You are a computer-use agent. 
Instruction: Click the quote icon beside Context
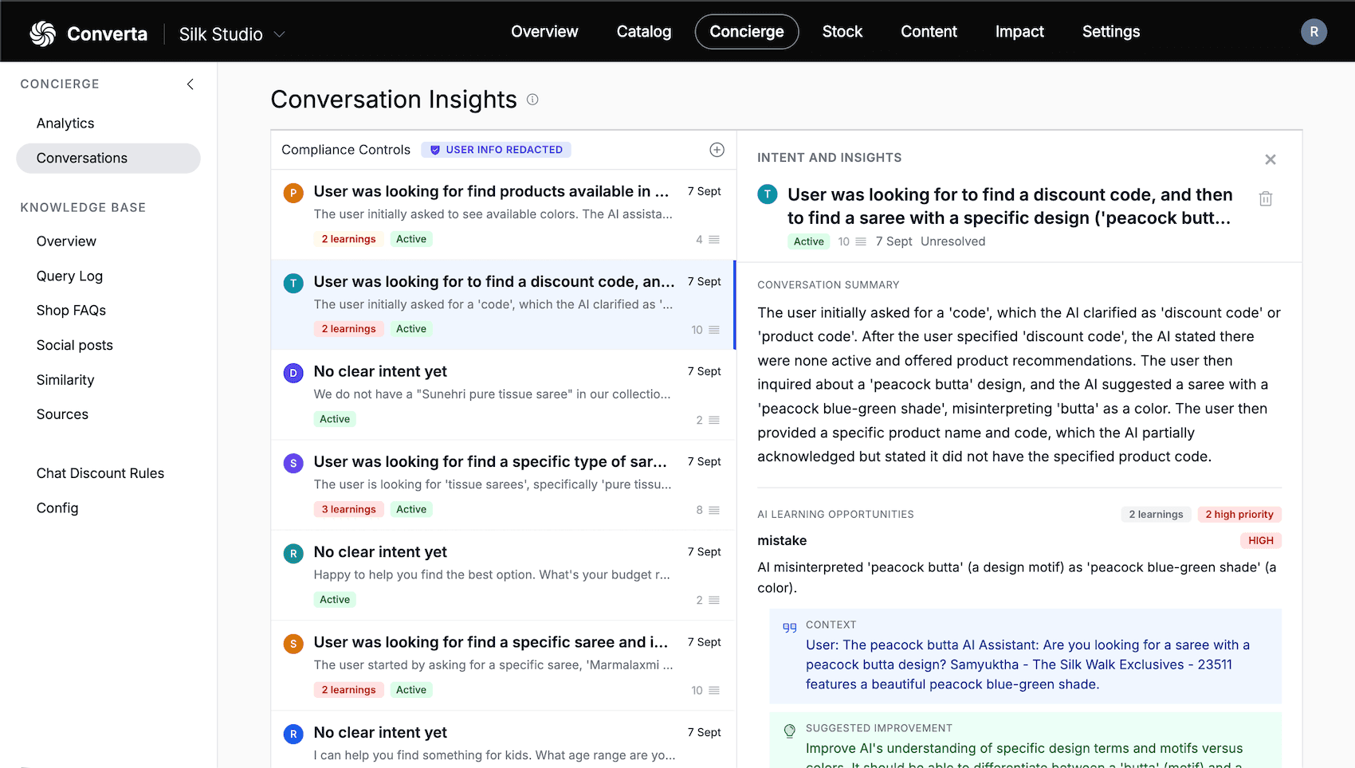pos(789,627)
